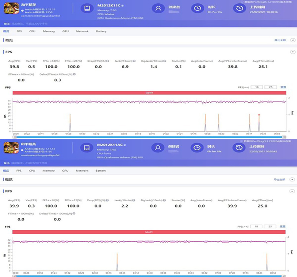Expand the FPS section arrow in M2012K11AC report
297x277 pixels.
pos(292,191)
